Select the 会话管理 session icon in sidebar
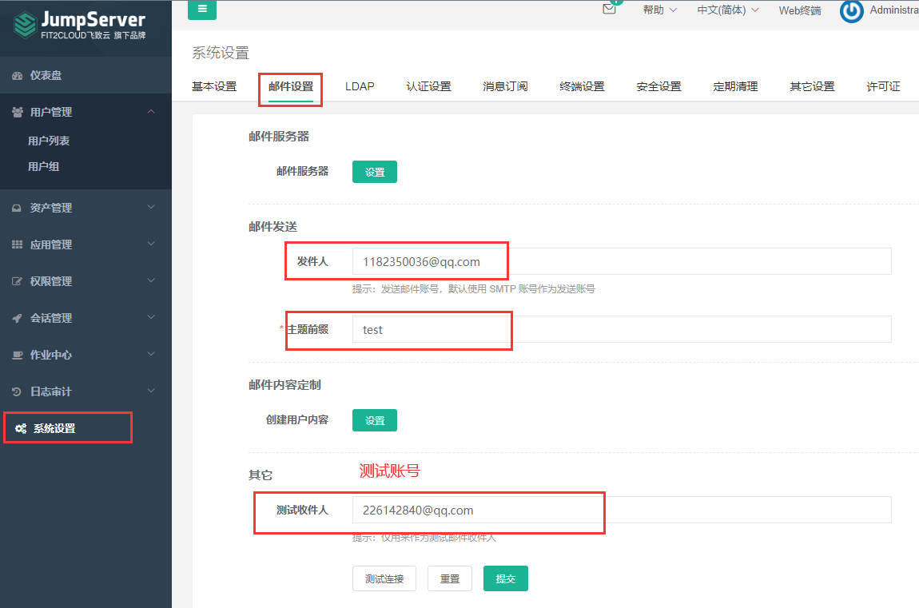The image size is (919, 608). [18, 317]
